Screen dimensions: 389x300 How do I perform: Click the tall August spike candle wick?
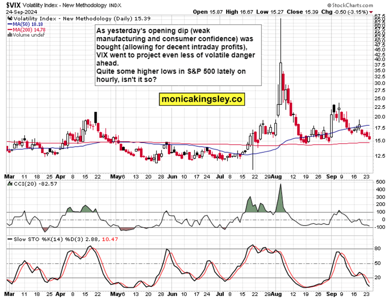281,40
